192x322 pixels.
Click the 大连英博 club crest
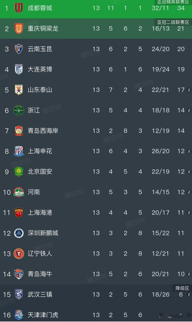click(19, 69)
